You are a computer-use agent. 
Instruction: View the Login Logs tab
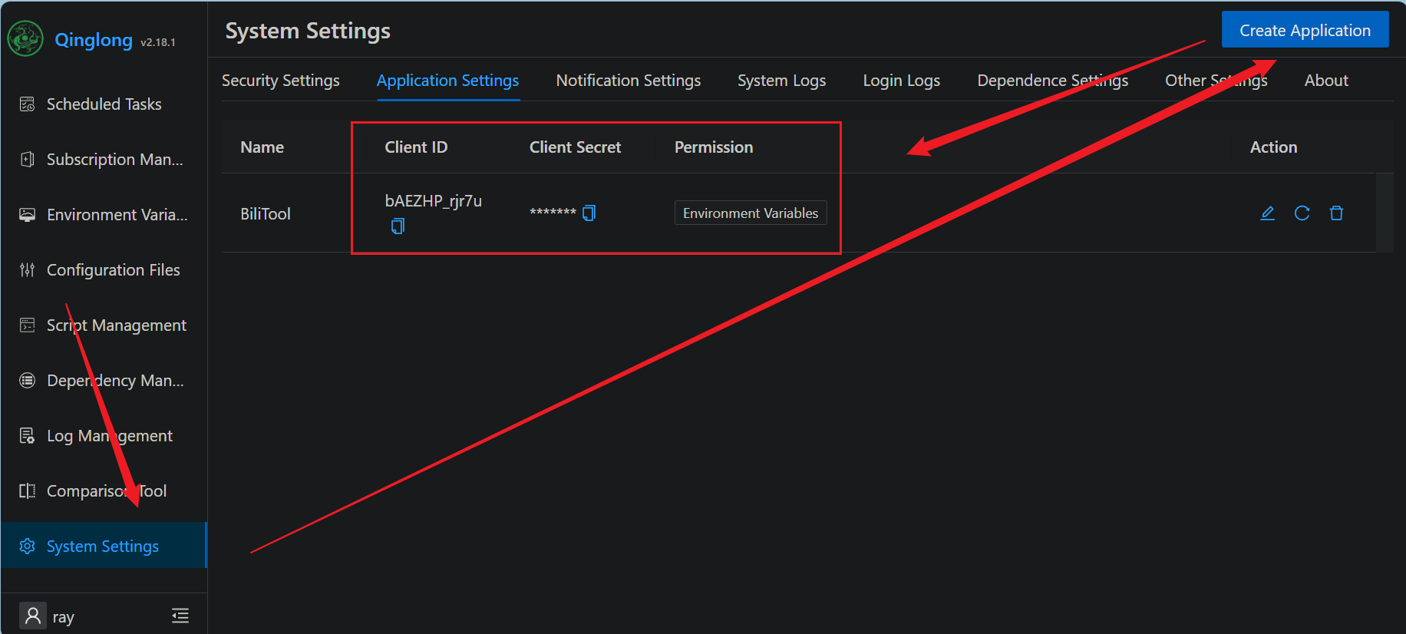[901, 81]
